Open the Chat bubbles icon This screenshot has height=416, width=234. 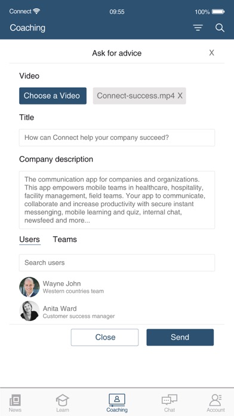click(170, 399)
